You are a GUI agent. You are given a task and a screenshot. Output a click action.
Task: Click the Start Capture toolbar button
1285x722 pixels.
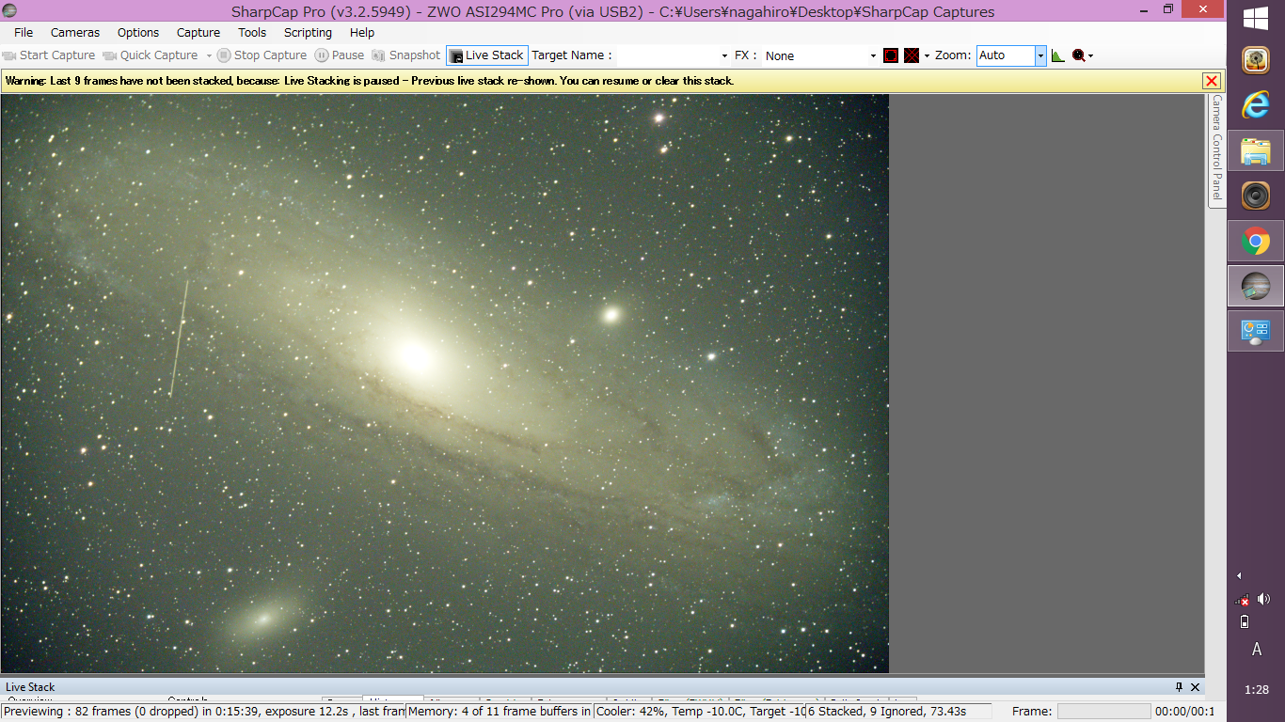(49, 55)
